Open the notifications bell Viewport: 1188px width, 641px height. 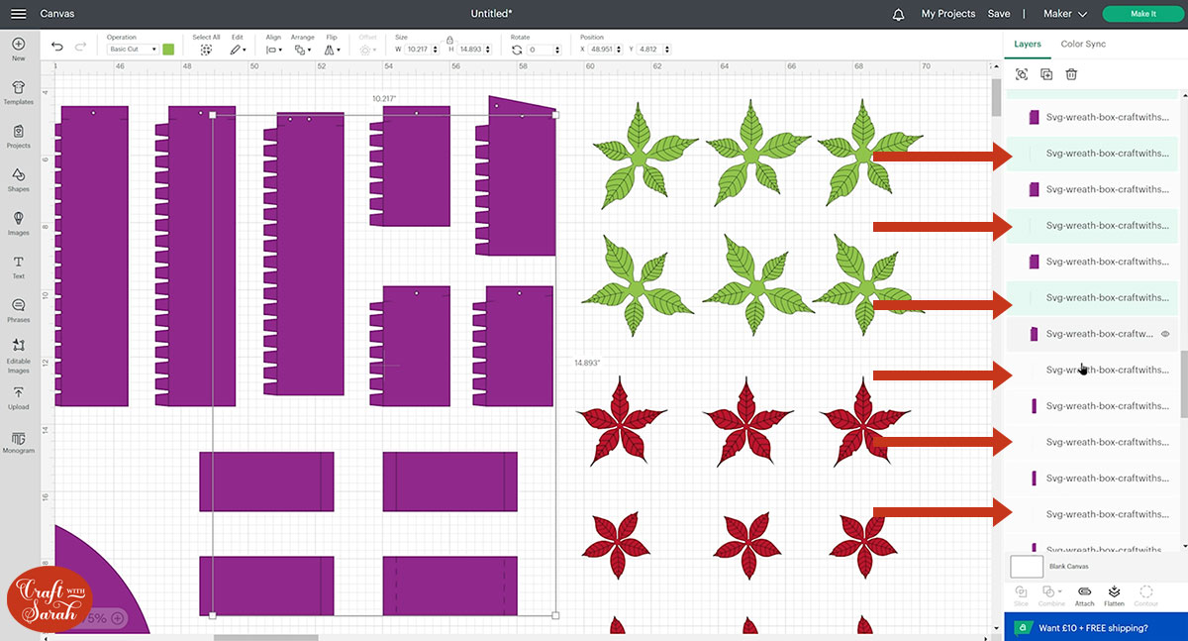898,14
